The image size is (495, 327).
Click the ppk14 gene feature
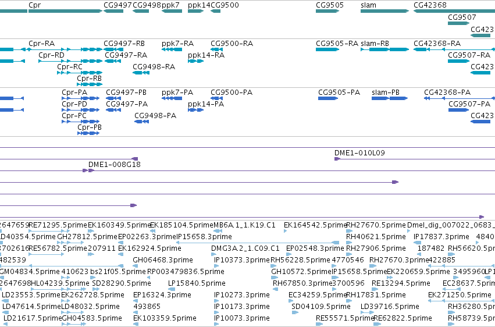click(x=195, y=11)
